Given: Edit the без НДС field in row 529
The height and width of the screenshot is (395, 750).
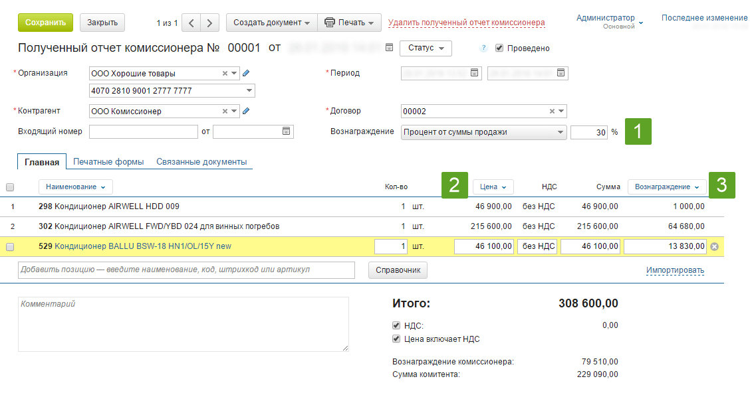Looking at the screenshot, I should click(x=537, y=246).
